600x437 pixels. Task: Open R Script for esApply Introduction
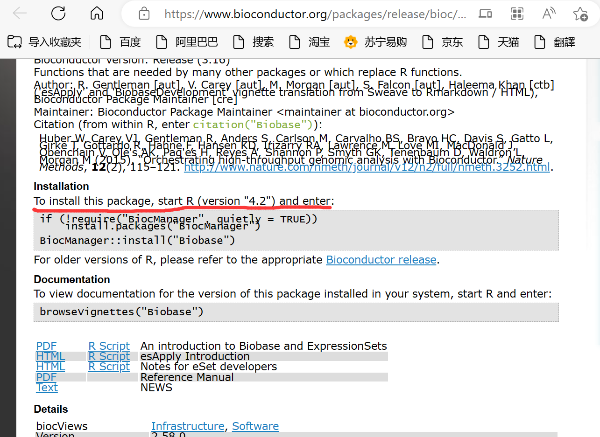[x=109, y=356]
